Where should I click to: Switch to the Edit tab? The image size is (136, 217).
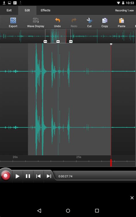pyautogui.click(x=27, y=10)
